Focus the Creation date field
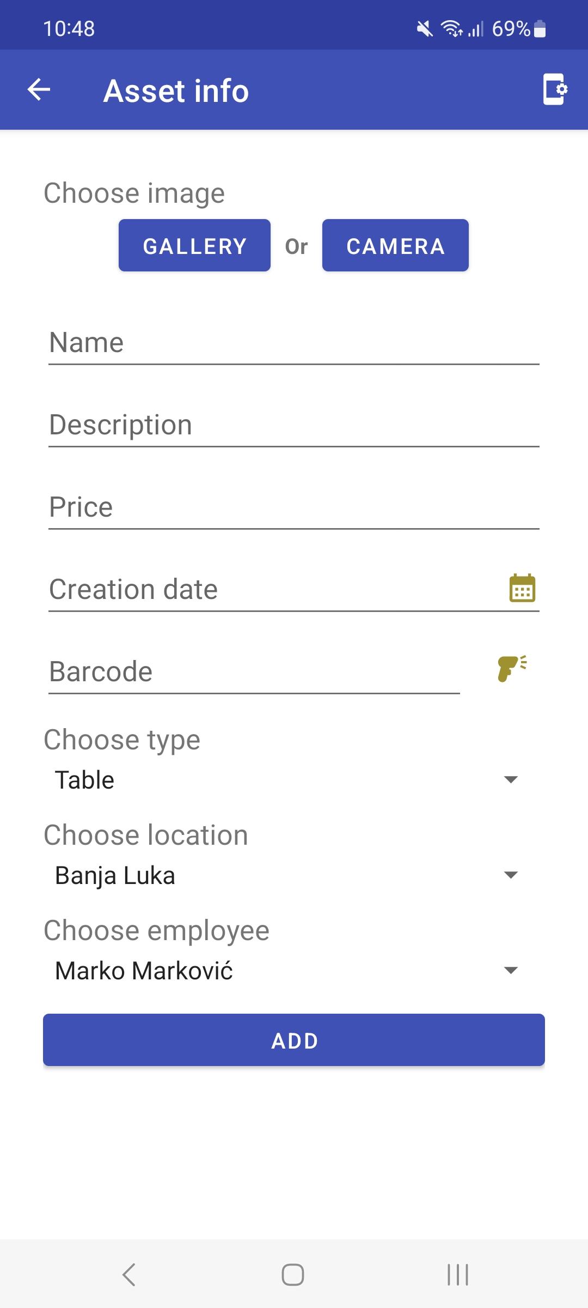 coord(294,590)
